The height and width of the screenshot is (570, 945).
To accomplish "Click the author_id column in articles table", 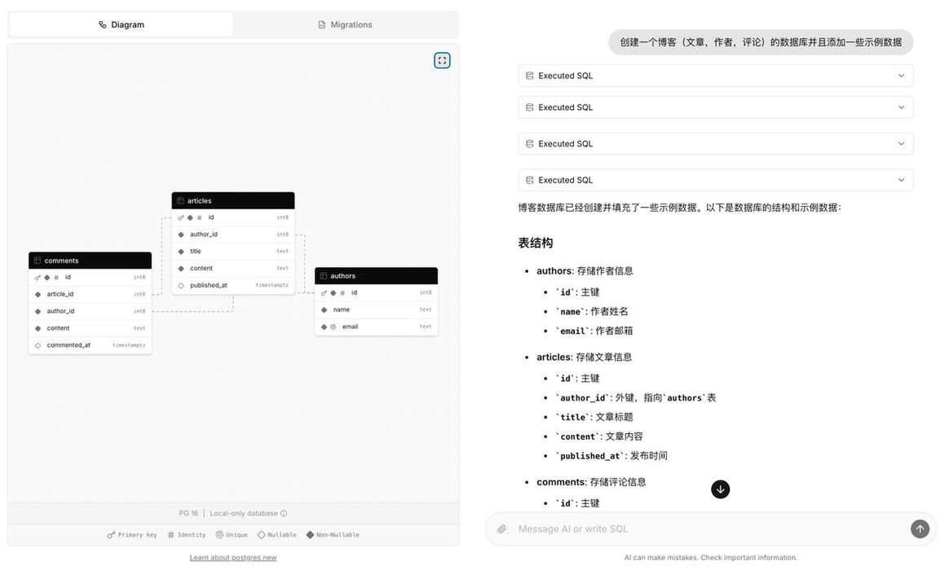I will point(233,235).
